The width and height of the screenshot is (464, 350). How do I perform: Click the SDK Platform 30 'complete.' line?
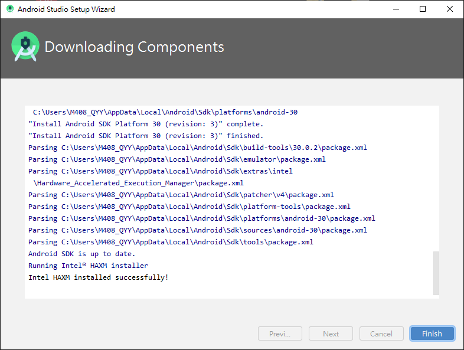click(x=146, y=124)
